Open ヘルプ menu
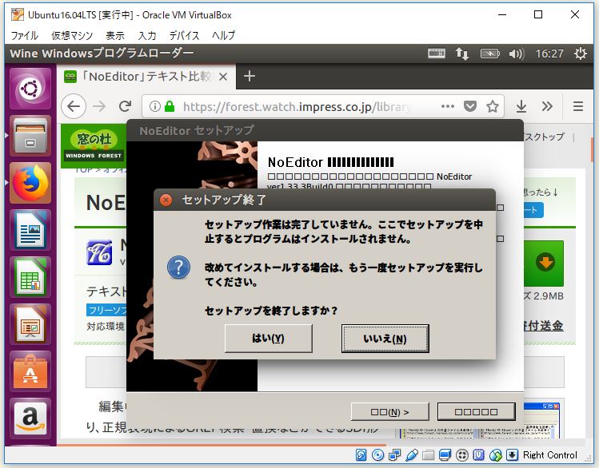The height and width of the screenshot is (468, 599). (x=223, y=35)
